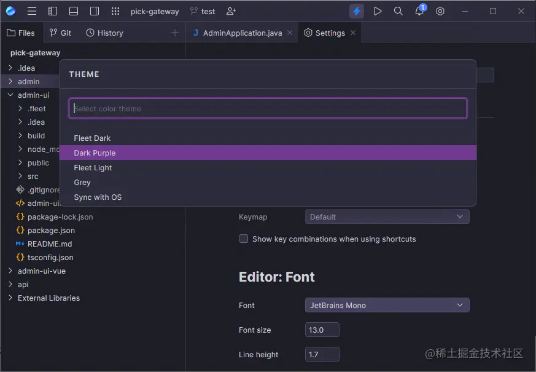This screenshot has height=372, width=536.
Task: Open tsconfig.json file
Action: tap(45, 258)
